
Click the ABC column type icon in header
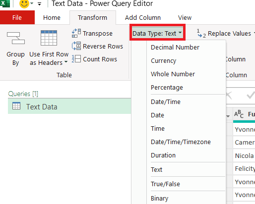239,114
